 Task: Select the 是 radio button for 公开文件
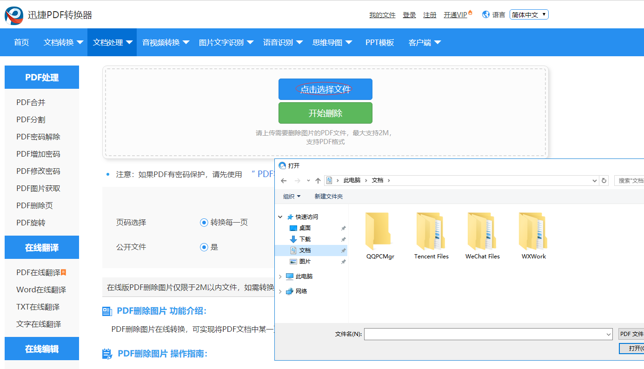[204, 247]
